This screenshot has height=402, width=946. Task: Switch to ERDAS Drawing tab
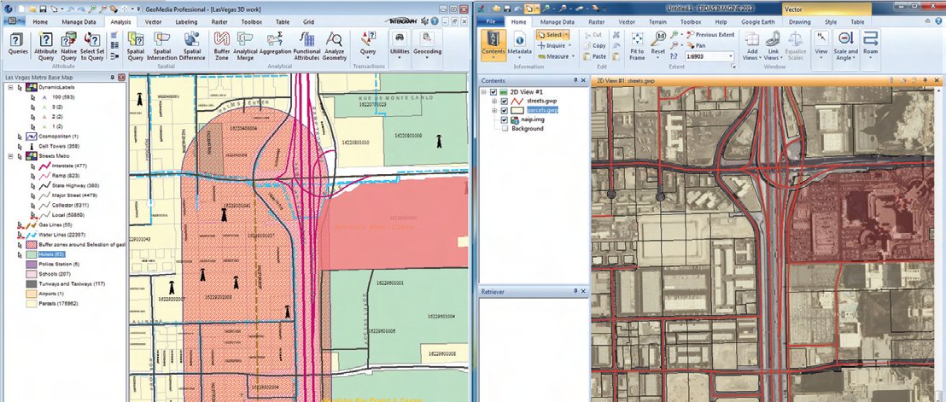tap(800, 21)
